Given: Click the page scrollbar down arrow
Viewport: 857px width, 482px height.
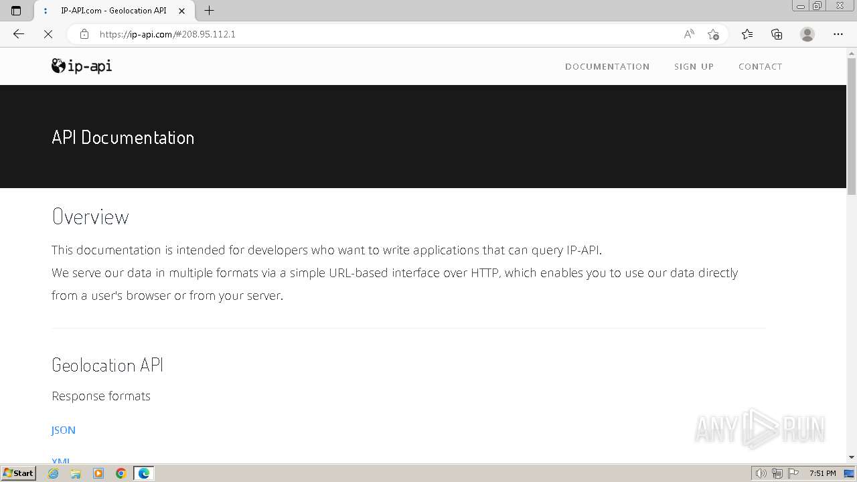Looking at the screenshot, I should coord(852,457).
